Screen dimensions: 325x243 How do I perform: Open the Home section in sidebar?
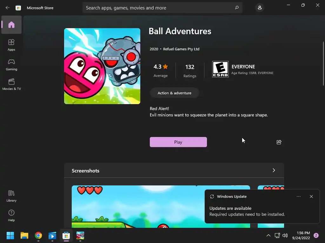(11, 25)
